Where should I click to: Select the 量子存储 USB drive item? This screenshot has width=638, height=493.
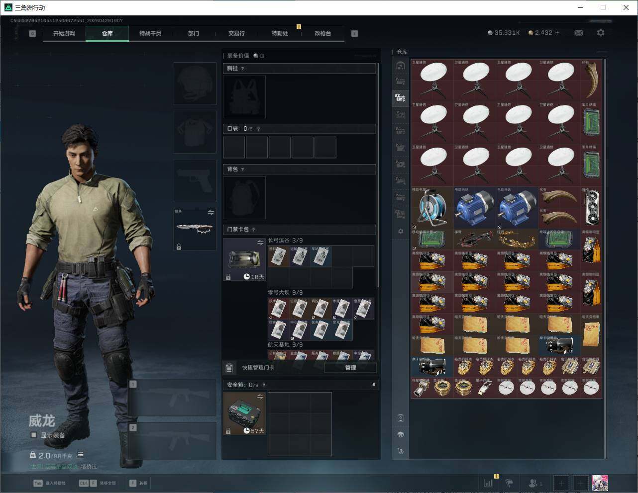click(485, 387)
